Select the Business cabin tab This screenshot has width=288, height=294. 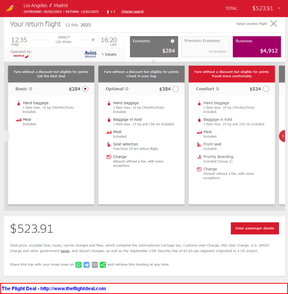257,47
